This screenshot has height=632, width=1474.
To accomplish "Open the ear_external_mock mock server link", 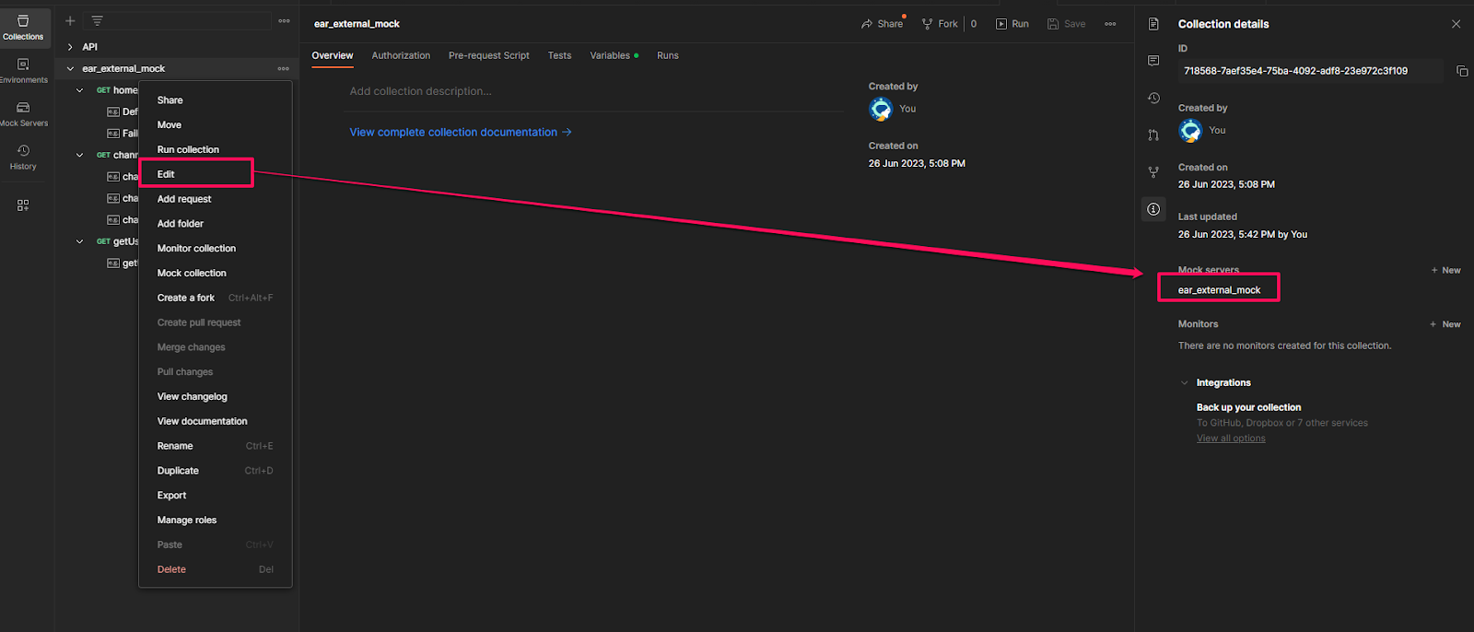I will click(1219, 290).
